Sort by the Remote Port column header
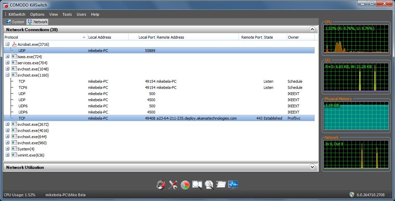The image size is (395, 201). click(x=251, y=37)
